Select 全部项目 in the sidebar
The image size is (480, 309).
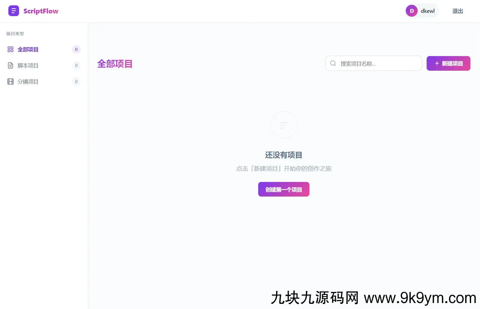pyautogui.click(x=28, y=50)
